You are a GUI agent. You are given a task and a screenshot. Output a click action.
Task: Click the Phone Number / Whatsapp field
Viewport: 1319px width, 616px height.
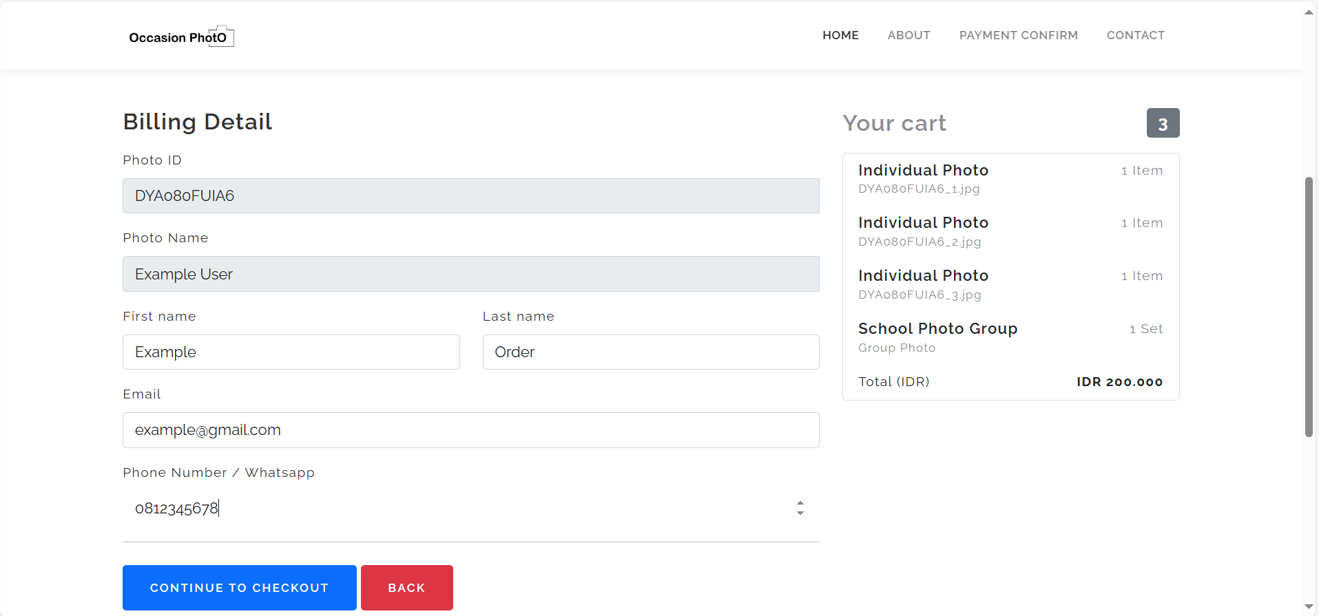(455, 509)
